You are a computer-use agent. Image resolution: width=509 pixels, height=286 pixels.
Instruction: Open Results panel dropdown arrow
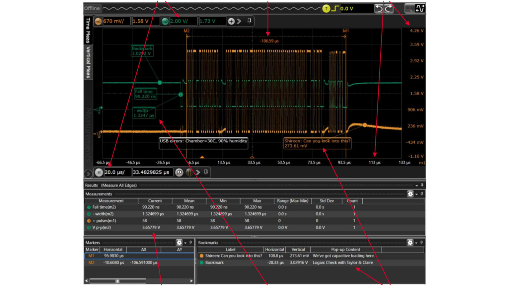pos(417,186)
